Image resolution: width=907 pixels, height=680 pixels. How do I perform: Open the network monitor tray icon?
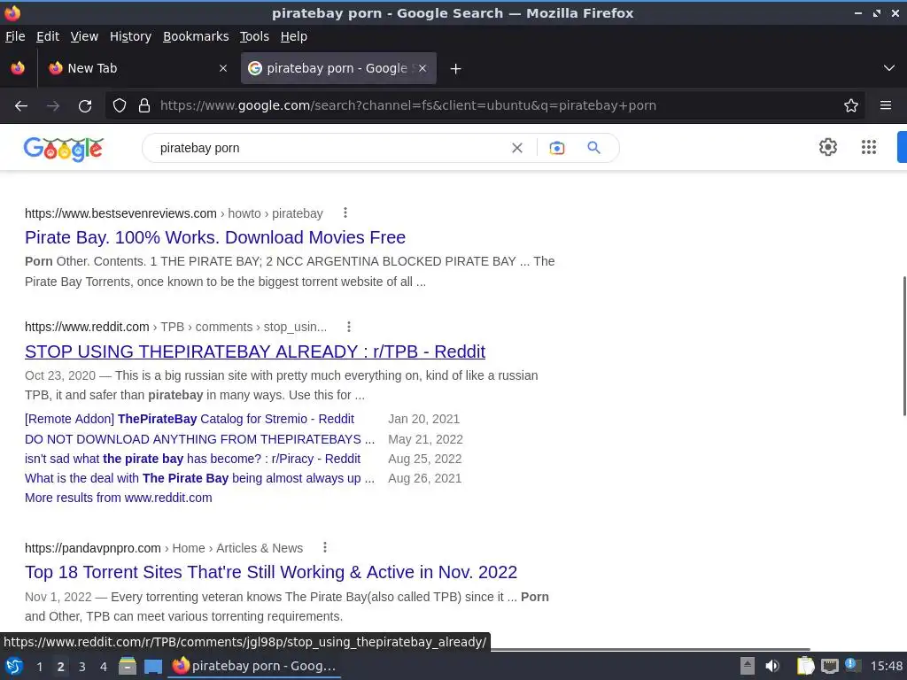point(829,666)
